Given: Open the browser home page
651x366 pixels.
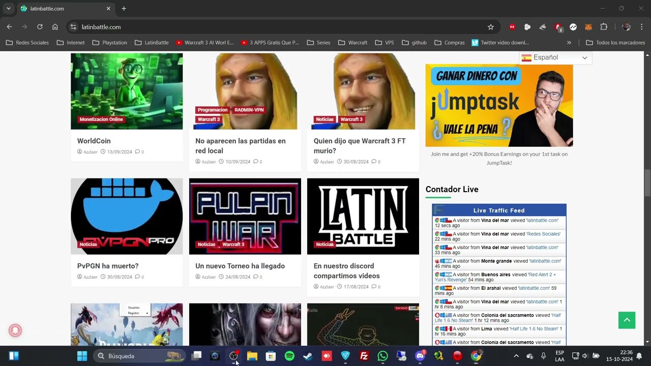Looking at the screenshot, I should tap(55, 27).
